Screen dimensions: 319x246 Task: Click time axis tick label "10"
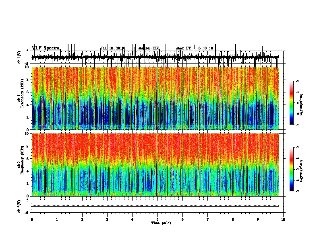(x=283, y=219)
